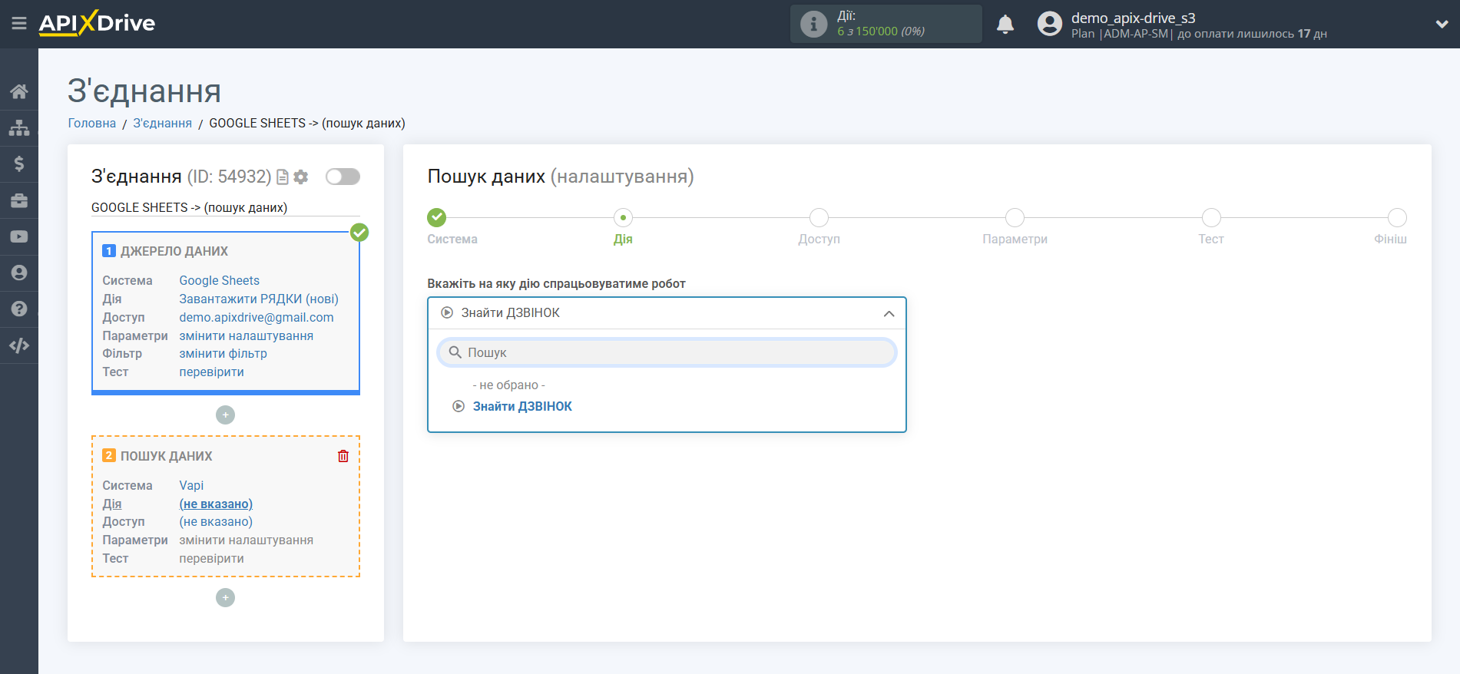Go to the Дія step
The image size is (1460, 674).
point(623,218)
